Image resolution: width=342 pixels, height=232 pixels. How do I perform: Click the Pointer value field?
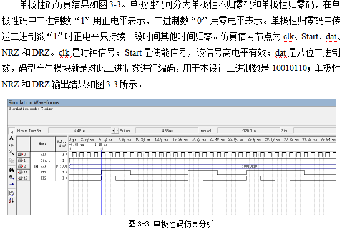coord(167,130)
